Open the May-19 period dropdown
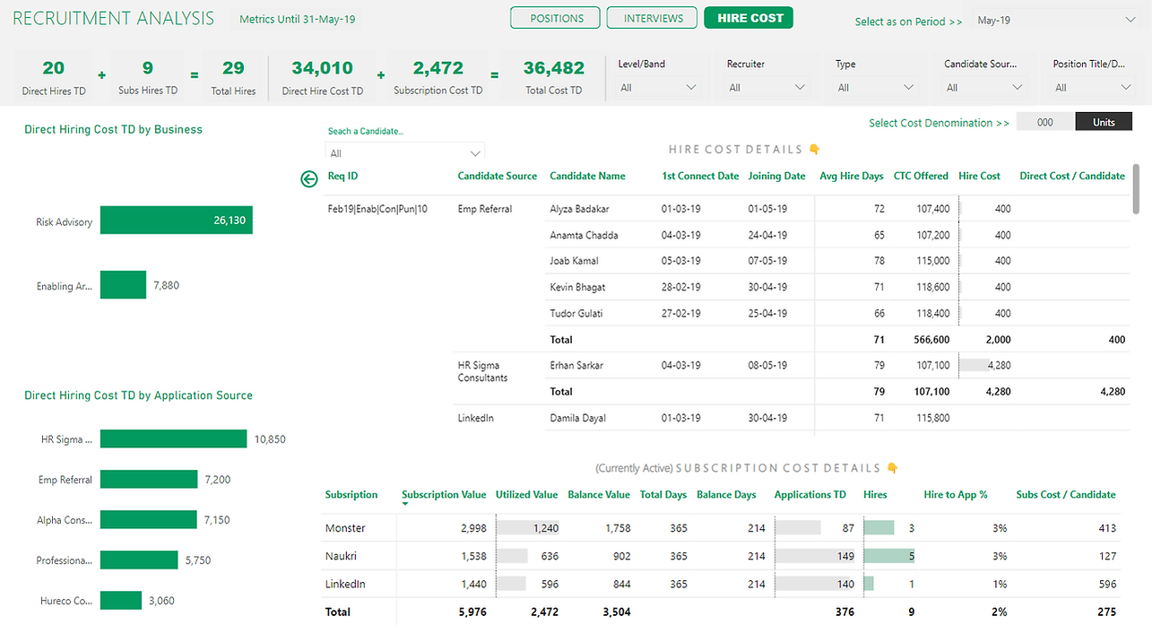Viewport: 1152px width, 642px height. point(1054,21)
